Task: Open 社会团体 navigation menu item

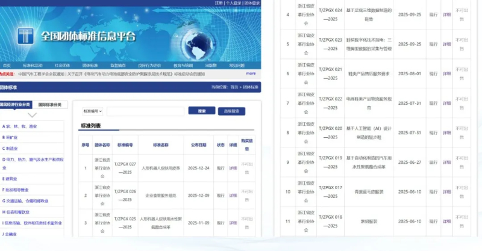Action: [62, 65]
